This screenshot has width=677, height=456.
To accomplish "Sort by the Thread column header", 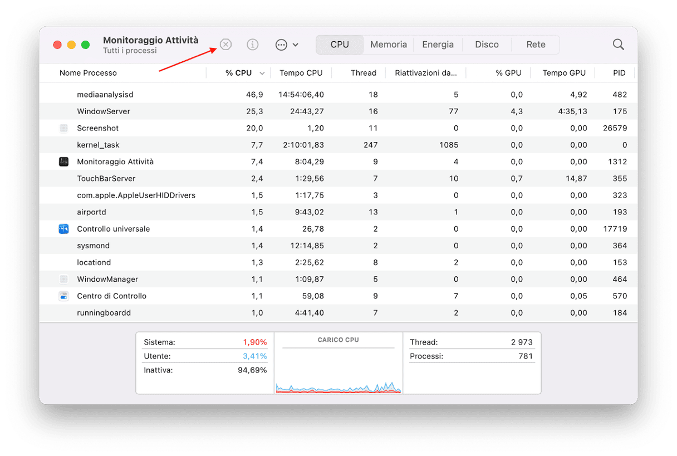I will [x=364, y=73].
